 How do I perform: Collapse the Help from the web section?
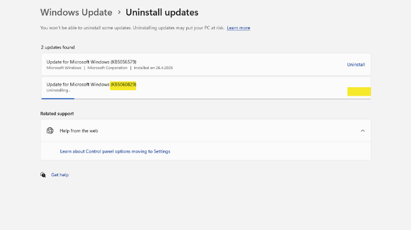pos(363,131)
